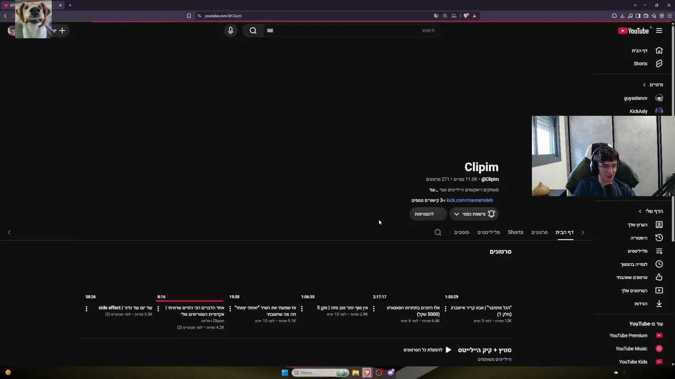Image resolution: width=675 pixels, height=379 pixels.
Task: Open options menu for the 19:58 video
Action: tap(230, 308)
